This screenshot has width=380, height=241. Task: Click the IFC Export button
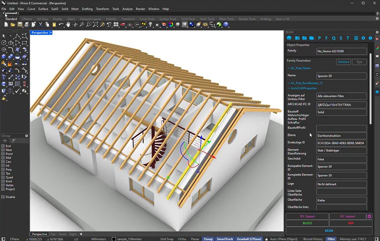tap(307, 216)
